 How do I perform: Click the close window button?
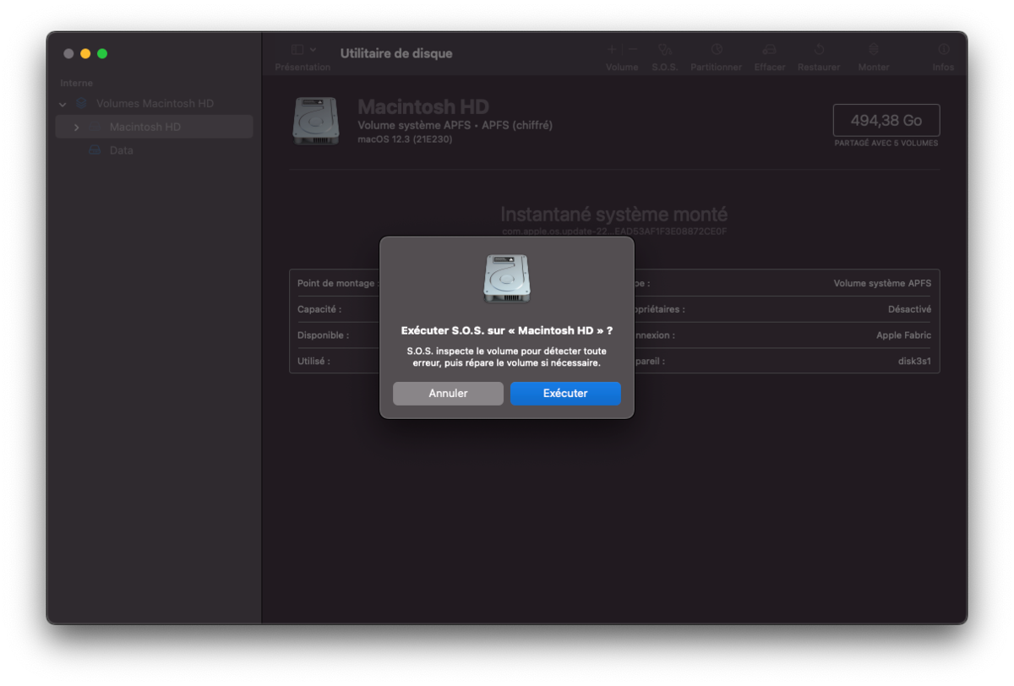(x=68, y=54)
